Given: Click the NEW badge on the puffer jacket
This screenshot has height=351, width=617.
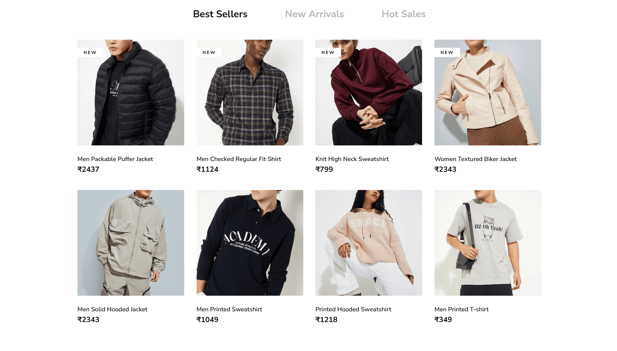Looking at the screenshot, I should 90,52.
